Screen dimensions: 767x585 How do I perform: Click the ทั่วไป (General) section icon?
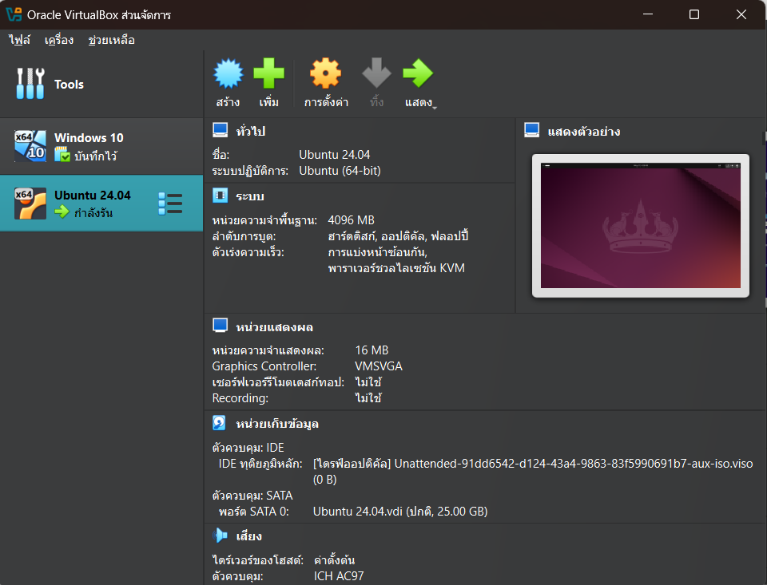tap(221, 130)
